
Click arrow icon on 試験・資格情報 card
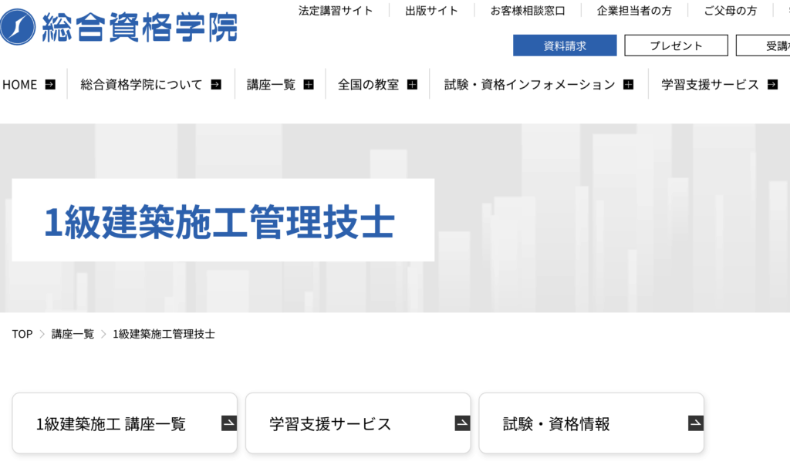[695, 423]
